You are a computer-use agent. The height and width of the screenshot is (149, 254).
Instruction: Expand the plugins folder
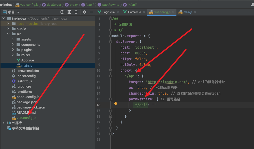[13, 50]
